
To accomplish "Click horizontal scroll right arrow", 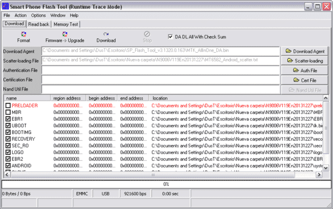I will tap(319, 175).
